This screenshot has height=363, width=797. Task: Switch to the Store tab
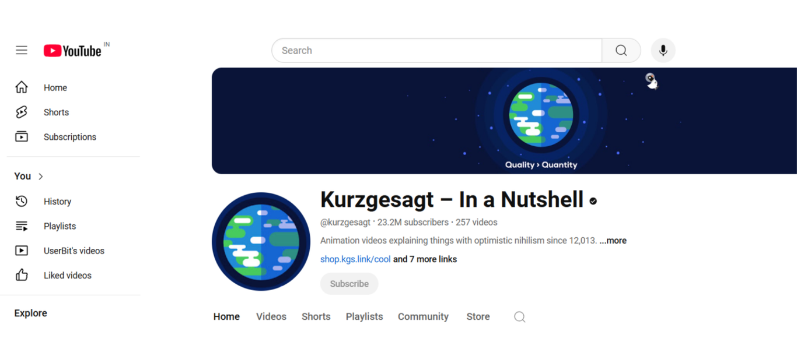tap(478, 317)
